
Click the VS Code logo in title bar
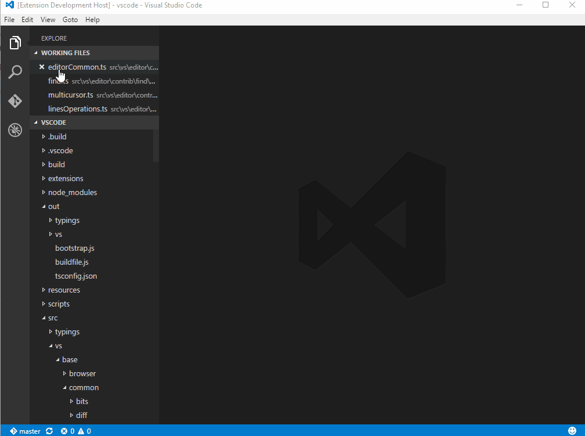[x=10, y=5]
